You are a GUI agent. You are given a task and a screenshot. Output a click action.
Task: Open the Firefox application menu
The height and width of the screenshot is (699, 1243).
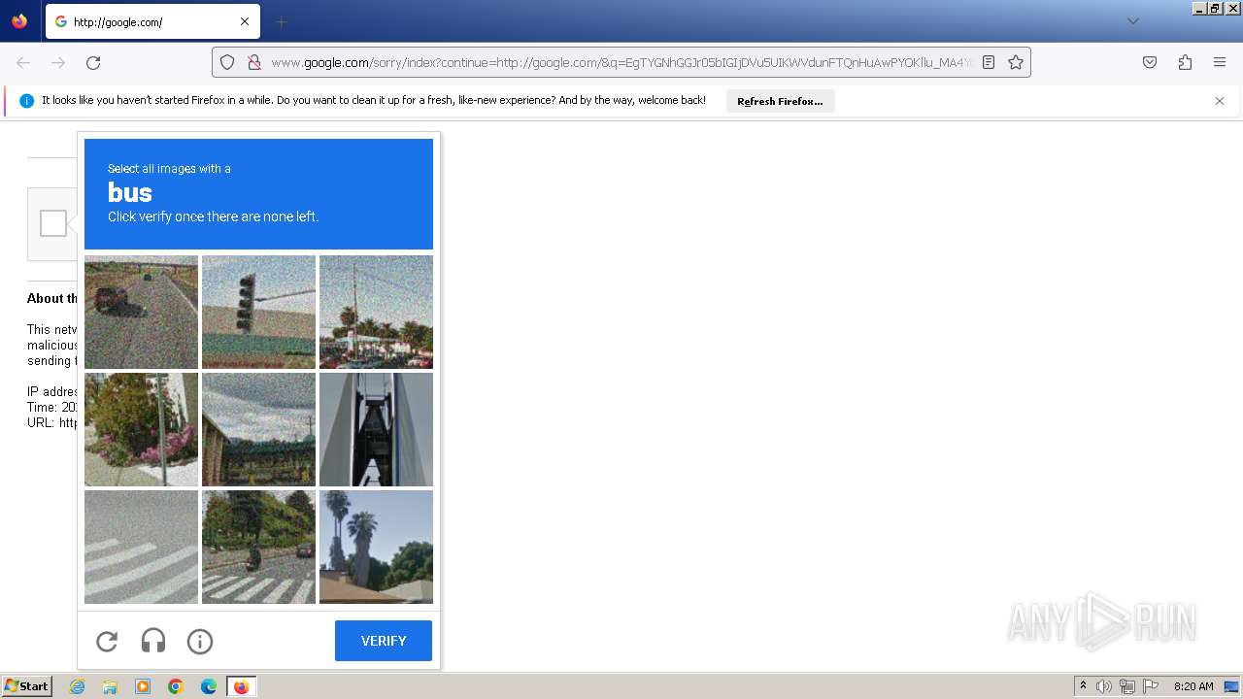(1220, 62)
